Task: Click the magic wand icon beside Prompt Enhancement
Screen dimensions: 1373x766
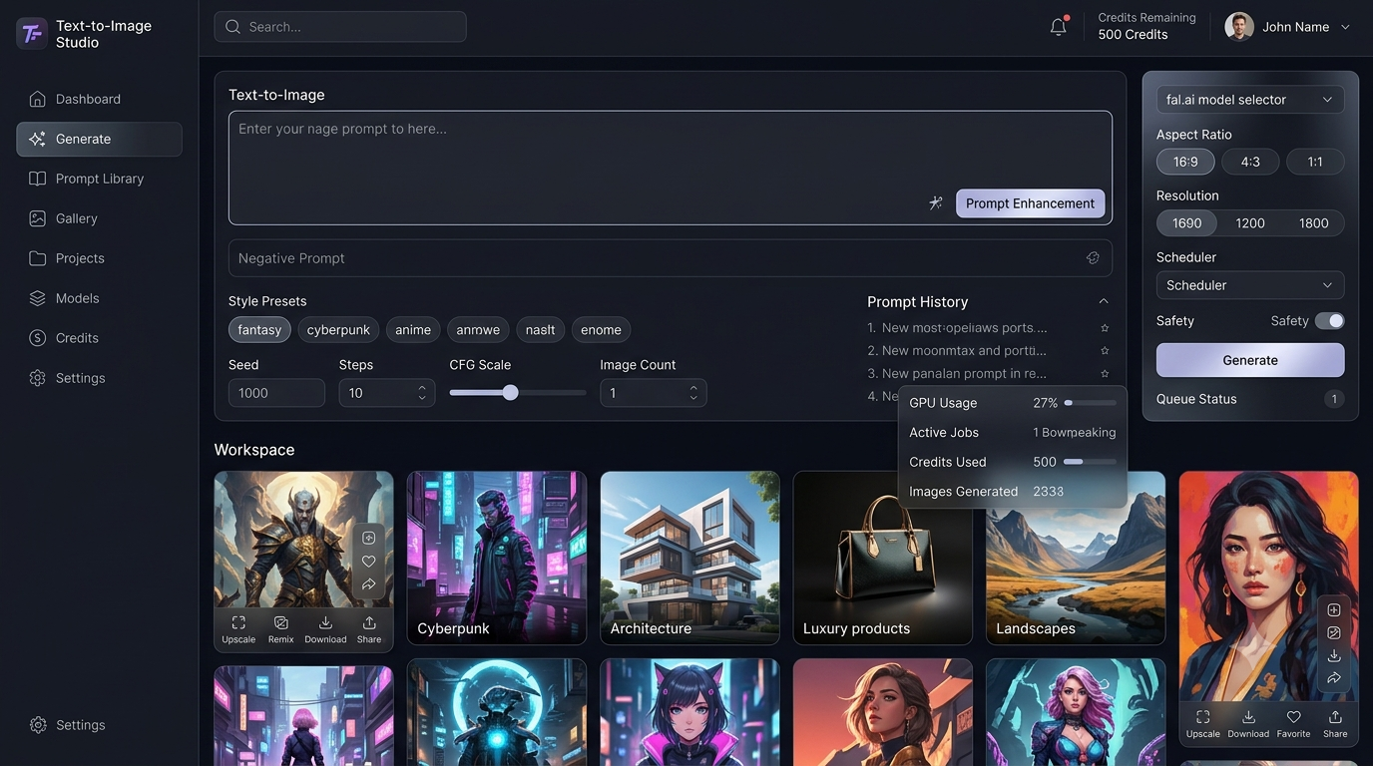Action: (x=936, y=203)
